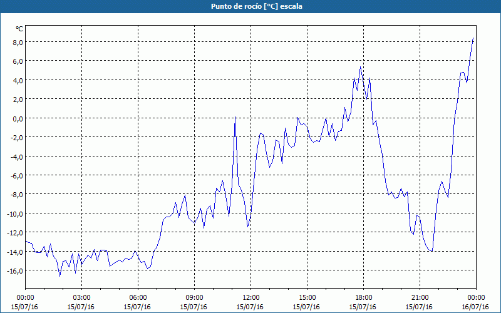
Task: Click the 0,0 y-axis label
Action: tap(18, 118)
